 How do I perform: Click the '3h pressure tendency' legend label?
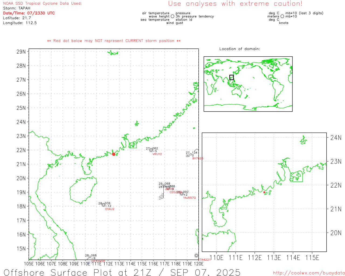click(x=195, y=16)
